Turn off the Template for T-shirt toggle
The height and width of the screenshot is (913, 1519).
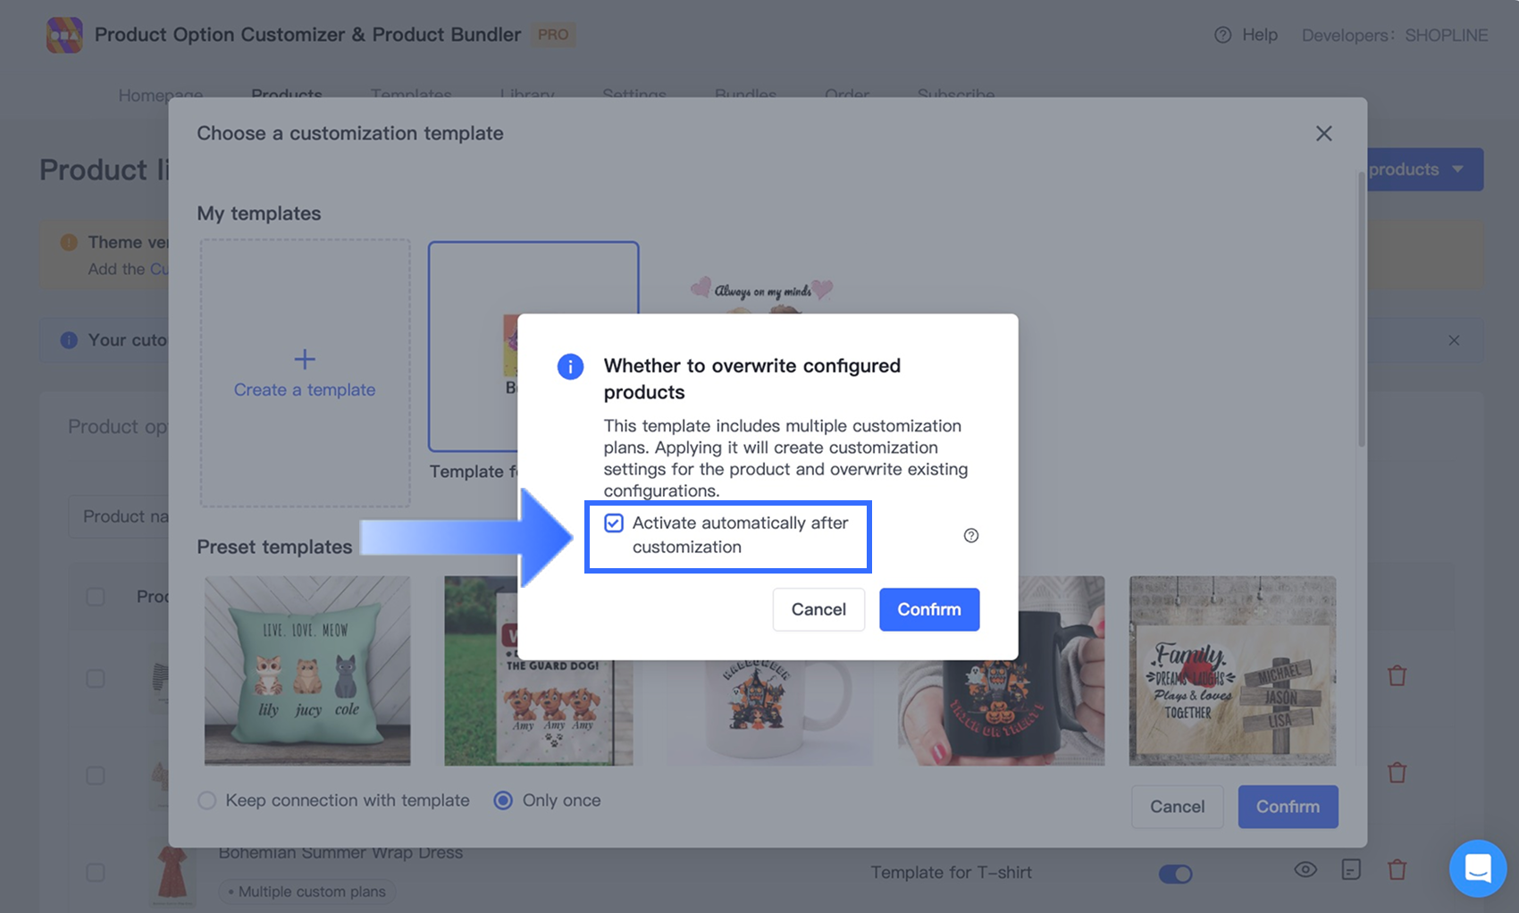point(1175,874)
